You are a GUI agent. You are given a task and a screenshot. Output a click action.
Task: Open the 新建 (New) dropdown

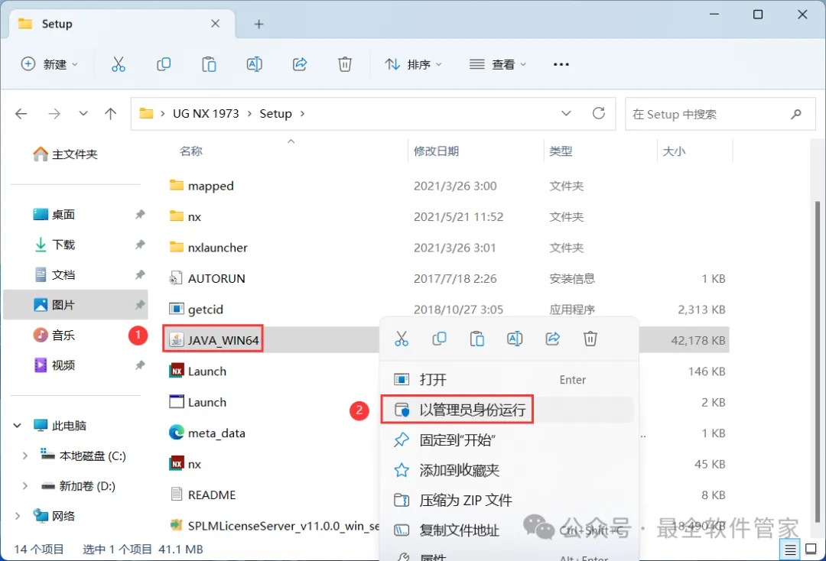[49, 64]
